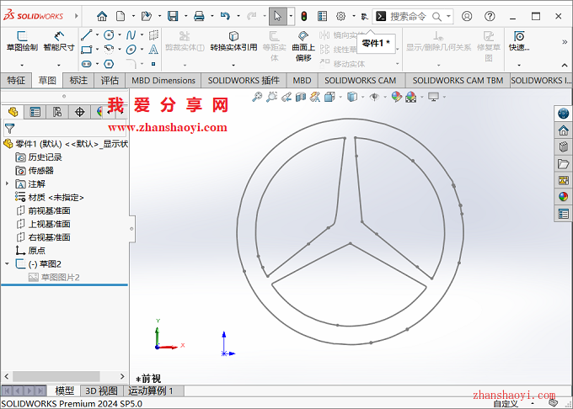This screenshot has width=573, height=409.
Task: Open the Design Library folder in task pane
Action: click(x=563, y=146)
